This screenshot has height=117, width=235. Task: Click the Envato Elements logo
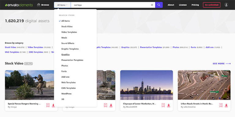(19, 5)
